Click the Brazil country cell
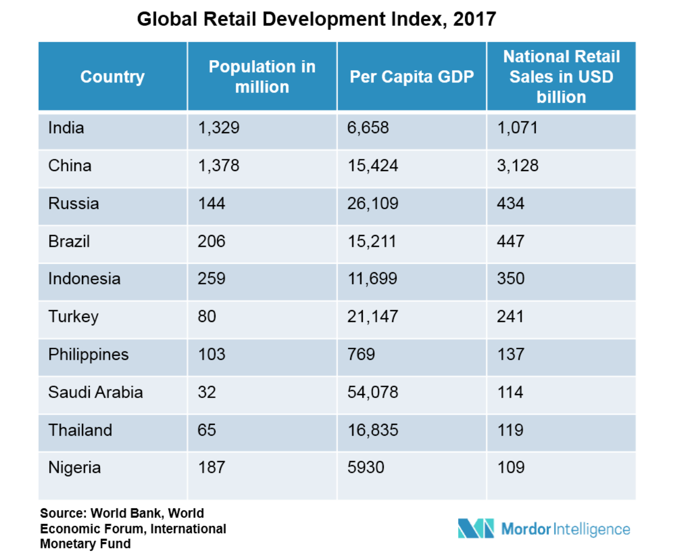 (x=69, y=241)
